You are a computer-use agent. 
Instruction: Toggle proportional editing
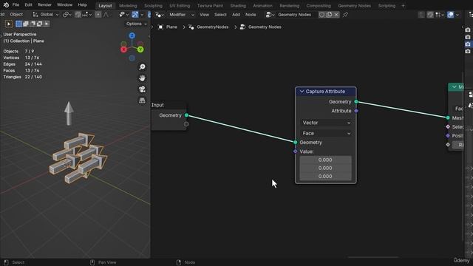(x=98, y=15)
